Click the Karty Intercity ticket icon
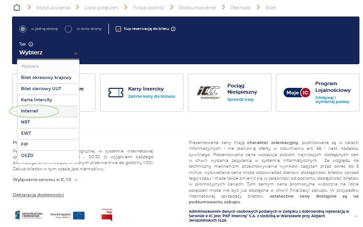Viewport: 363px width, 227px height. [x=116, y=92]
